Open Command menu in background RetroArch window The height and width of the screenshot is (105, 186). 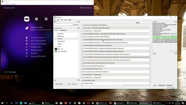point(7,4)
